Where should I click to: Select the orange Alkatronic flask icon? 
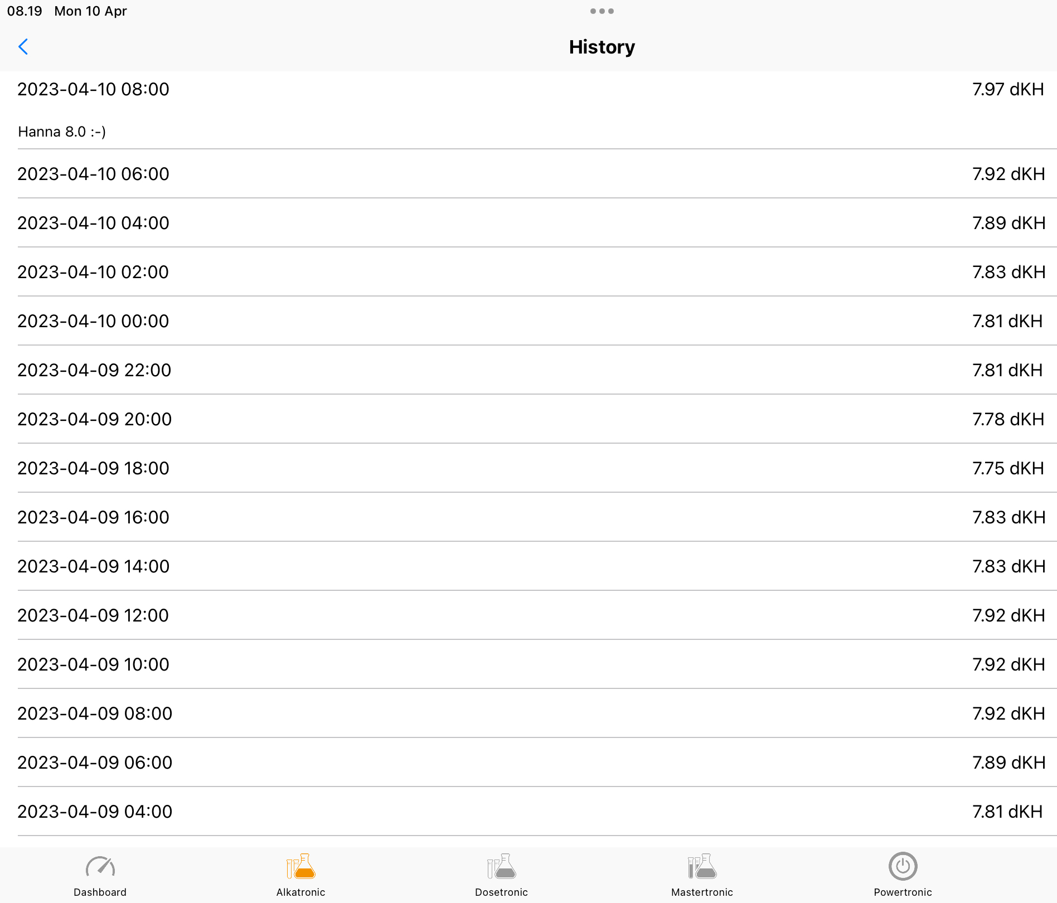point(301,867)
